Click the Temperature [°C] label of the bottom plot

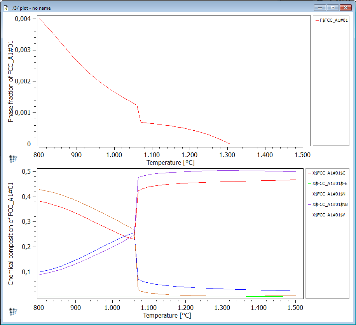click(167, 315)
